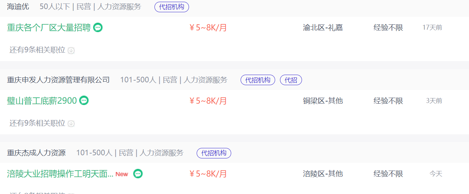Viewport: 469px width, 194px height.
Task: Click 代招机构 tag next to 重庆杰成人力资源
Action: [x=214, y=153]
